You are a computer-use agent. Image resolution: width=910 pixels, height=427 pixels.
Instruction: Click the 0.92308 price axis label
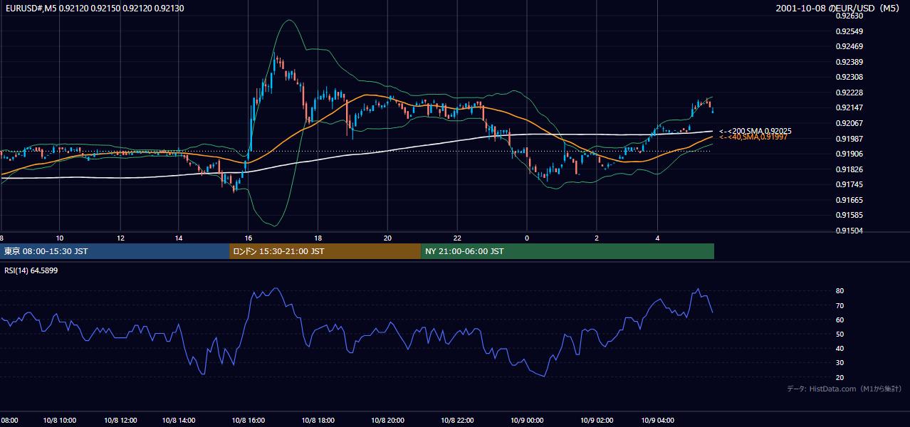tap(849, 78)
